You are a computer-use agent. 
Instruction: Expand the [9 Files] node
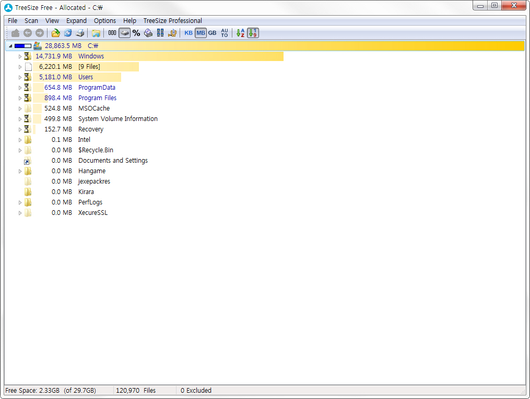pos(20,67)
